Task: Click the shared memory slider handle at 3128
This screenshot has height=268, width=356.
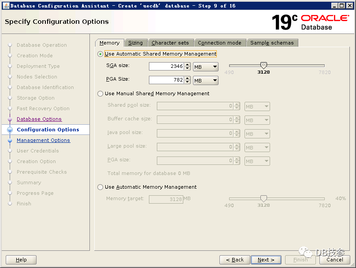Action: pyautogui.click(x=263, y=65)
